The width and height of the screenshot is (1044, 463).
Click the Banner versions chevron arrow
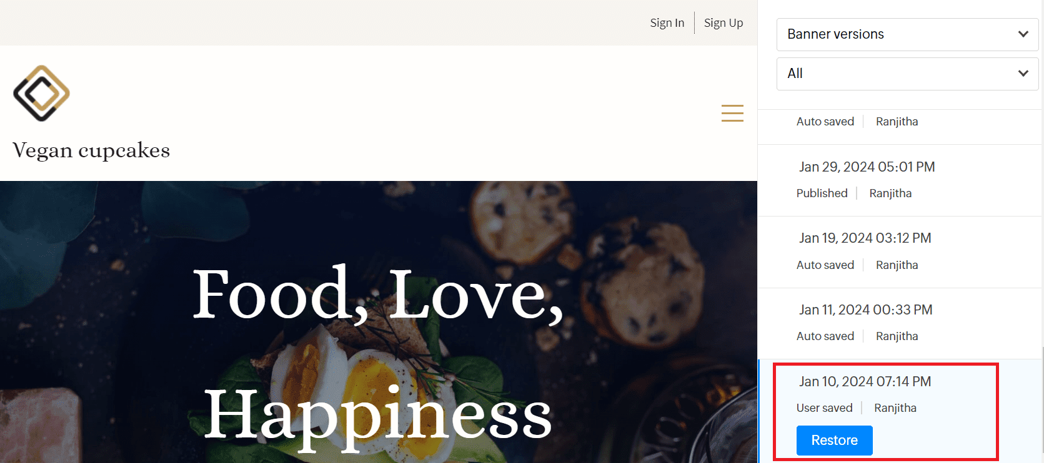tap(1023, 34)
